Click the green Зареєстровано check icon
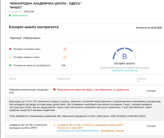The height and width of the screenshot is (138, 164). pos(10,16)
